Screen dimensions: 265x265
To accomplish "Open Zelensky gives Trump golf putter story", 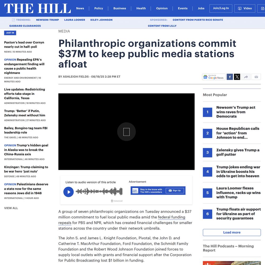I will [x=238, y=152].
